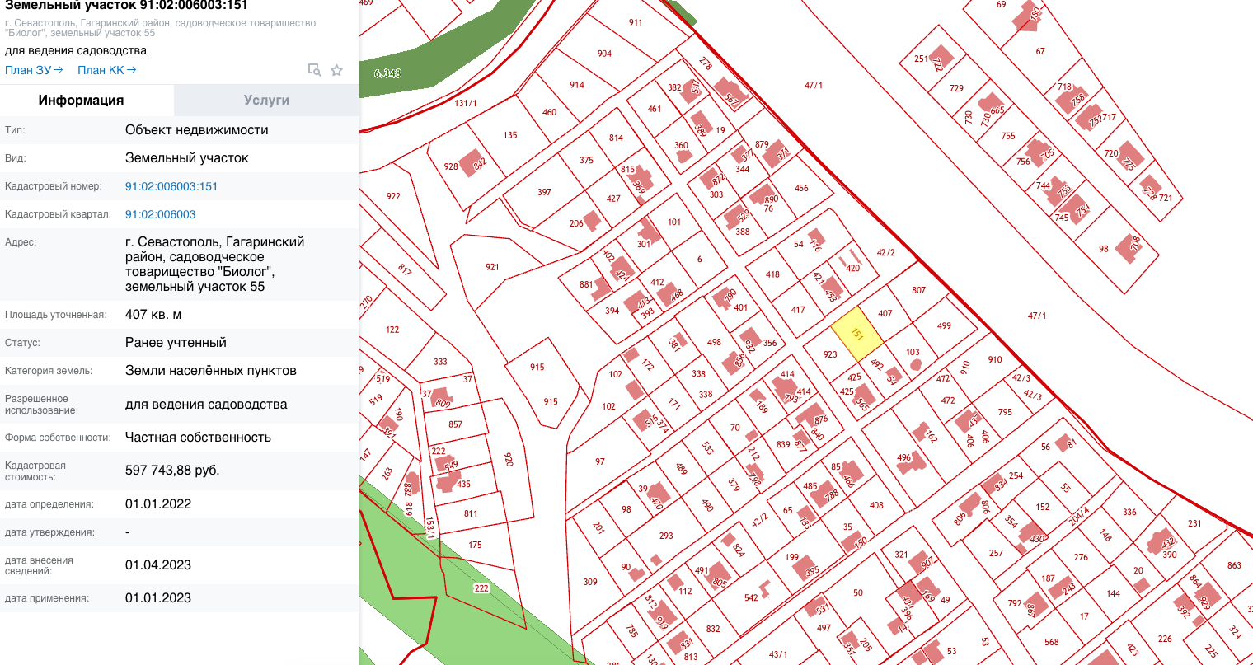Open the План ЗУ link
This screenshot has height=665, width=1253.
[34, 70]
